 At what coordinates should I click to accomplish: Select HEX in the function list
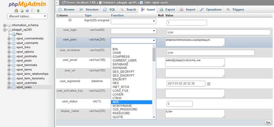click(x=131, y=83)
